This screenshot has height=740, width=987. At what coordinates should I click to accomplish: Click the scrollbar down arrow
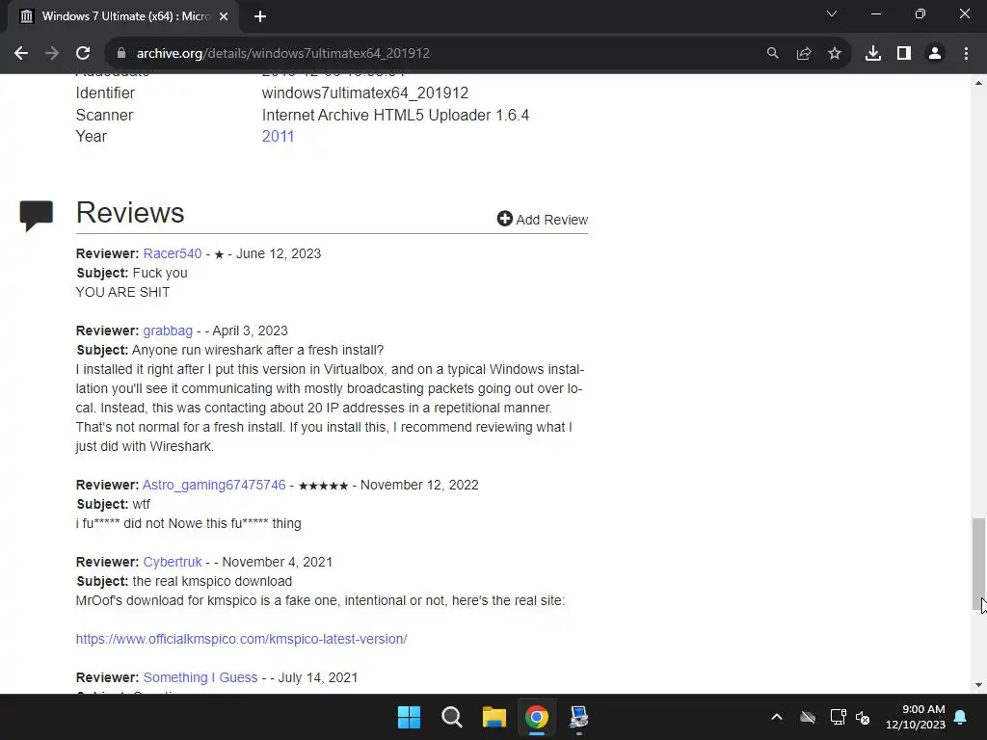point(978,685)
